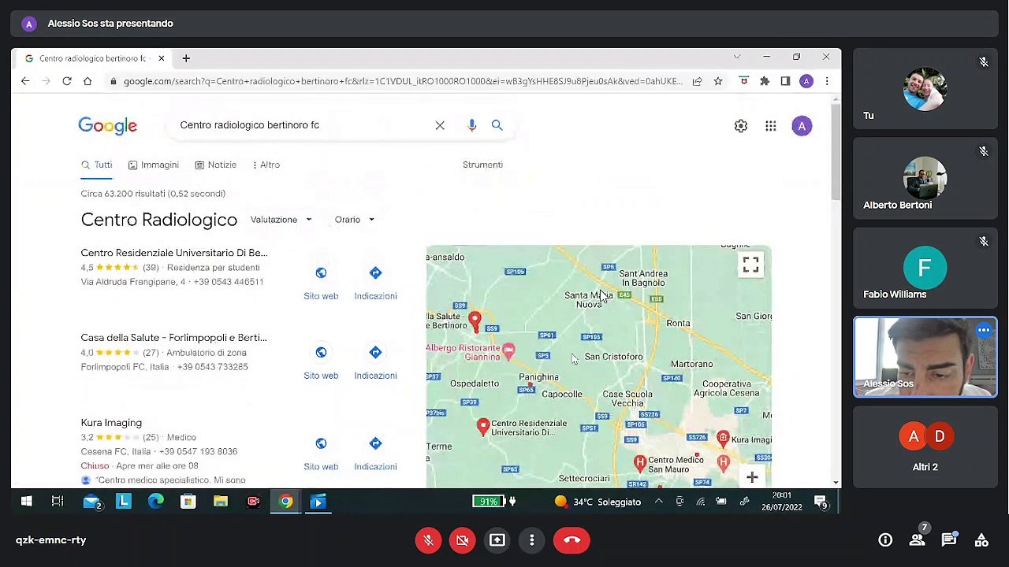Zoom in on the map

(x=752, y=477)
